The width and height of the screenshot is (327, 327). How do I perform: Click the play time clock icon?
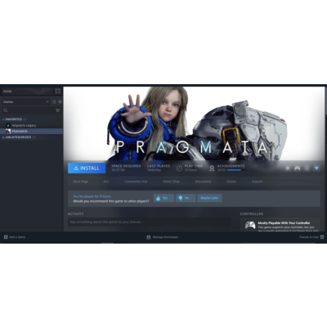pos(179,168)
